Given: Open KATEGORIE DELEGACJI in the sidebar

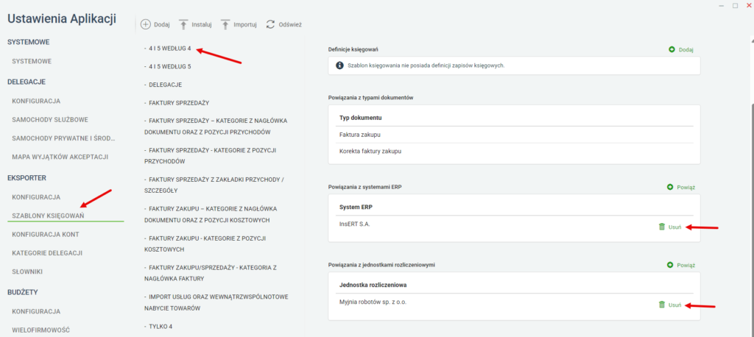Looking at the screenshot, I should click(47, 253).
